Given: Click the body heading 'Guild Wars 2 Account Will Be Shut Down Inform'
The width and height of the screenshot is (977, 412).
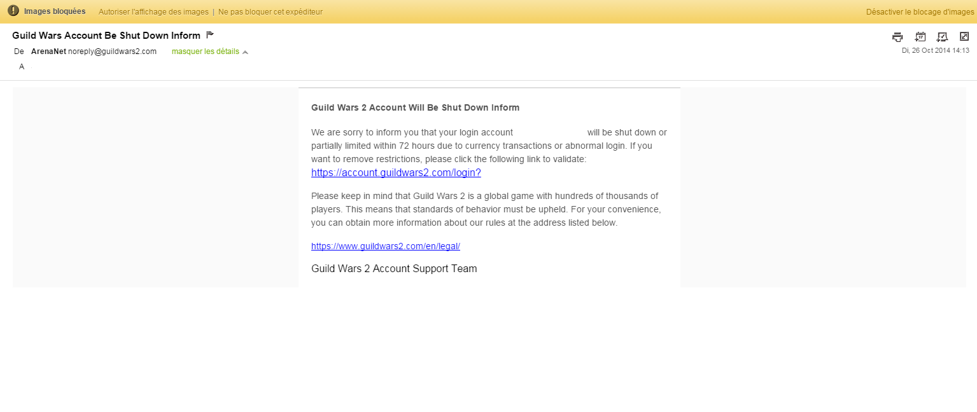Looking at the screenshot, I should 416,107.
